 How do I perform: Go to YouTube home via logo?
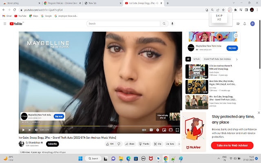(x=16, y=24)
